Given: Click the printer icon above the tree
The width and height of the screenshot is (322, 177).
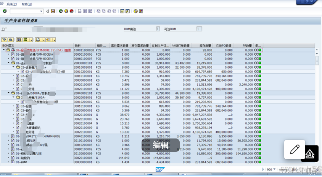Looking at the screenshot, I should [x=38, y=40].
